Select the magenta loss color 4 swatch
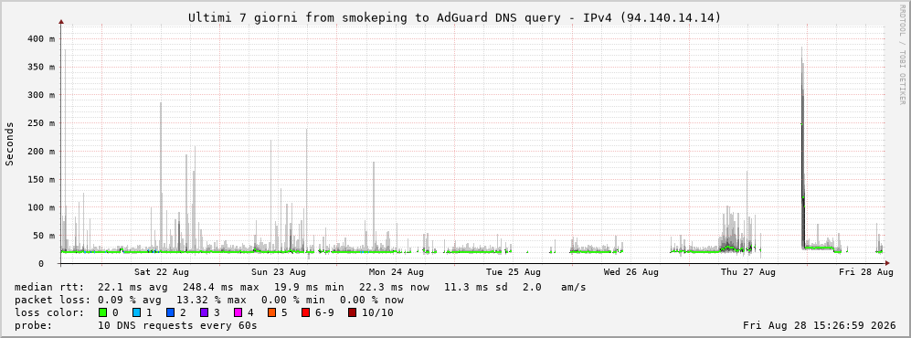This screenshot has width=911, height=338. click(237, 313)
